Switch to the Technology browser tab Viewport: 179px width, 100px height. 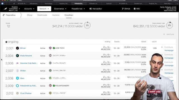point(49,4)
